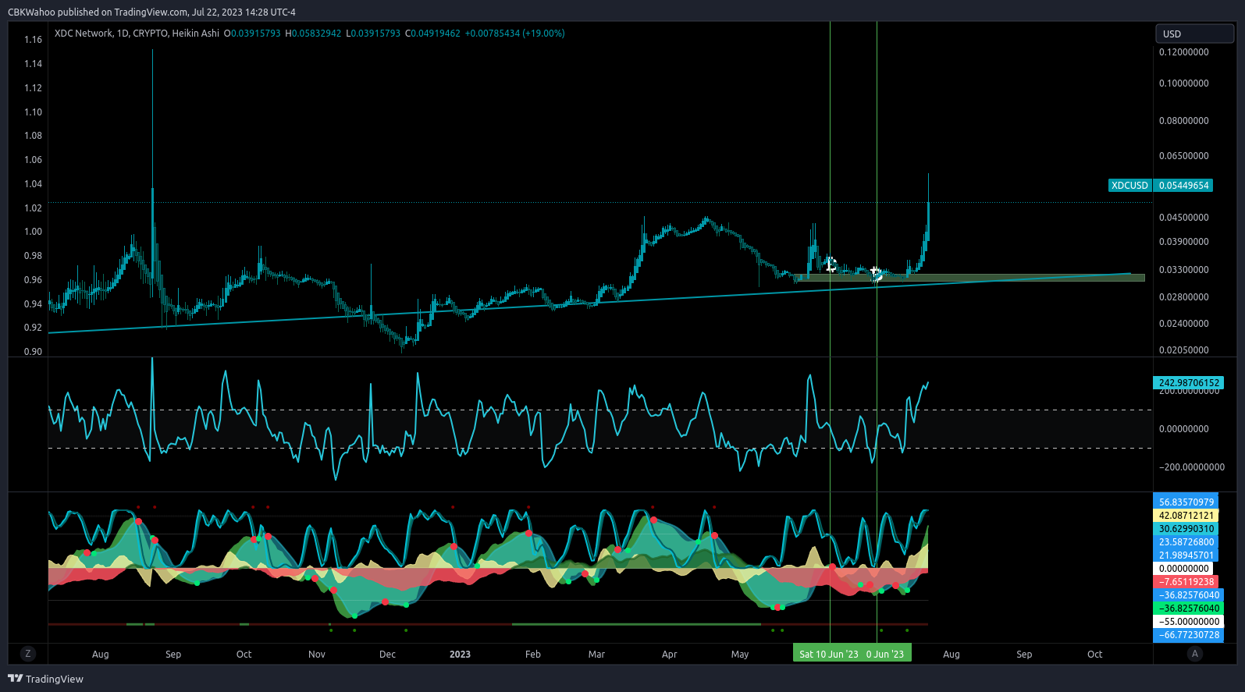The width and height of the screenshot is (1245, 692).
Task: Click the 0.90 left scale label
Action: 33,352
